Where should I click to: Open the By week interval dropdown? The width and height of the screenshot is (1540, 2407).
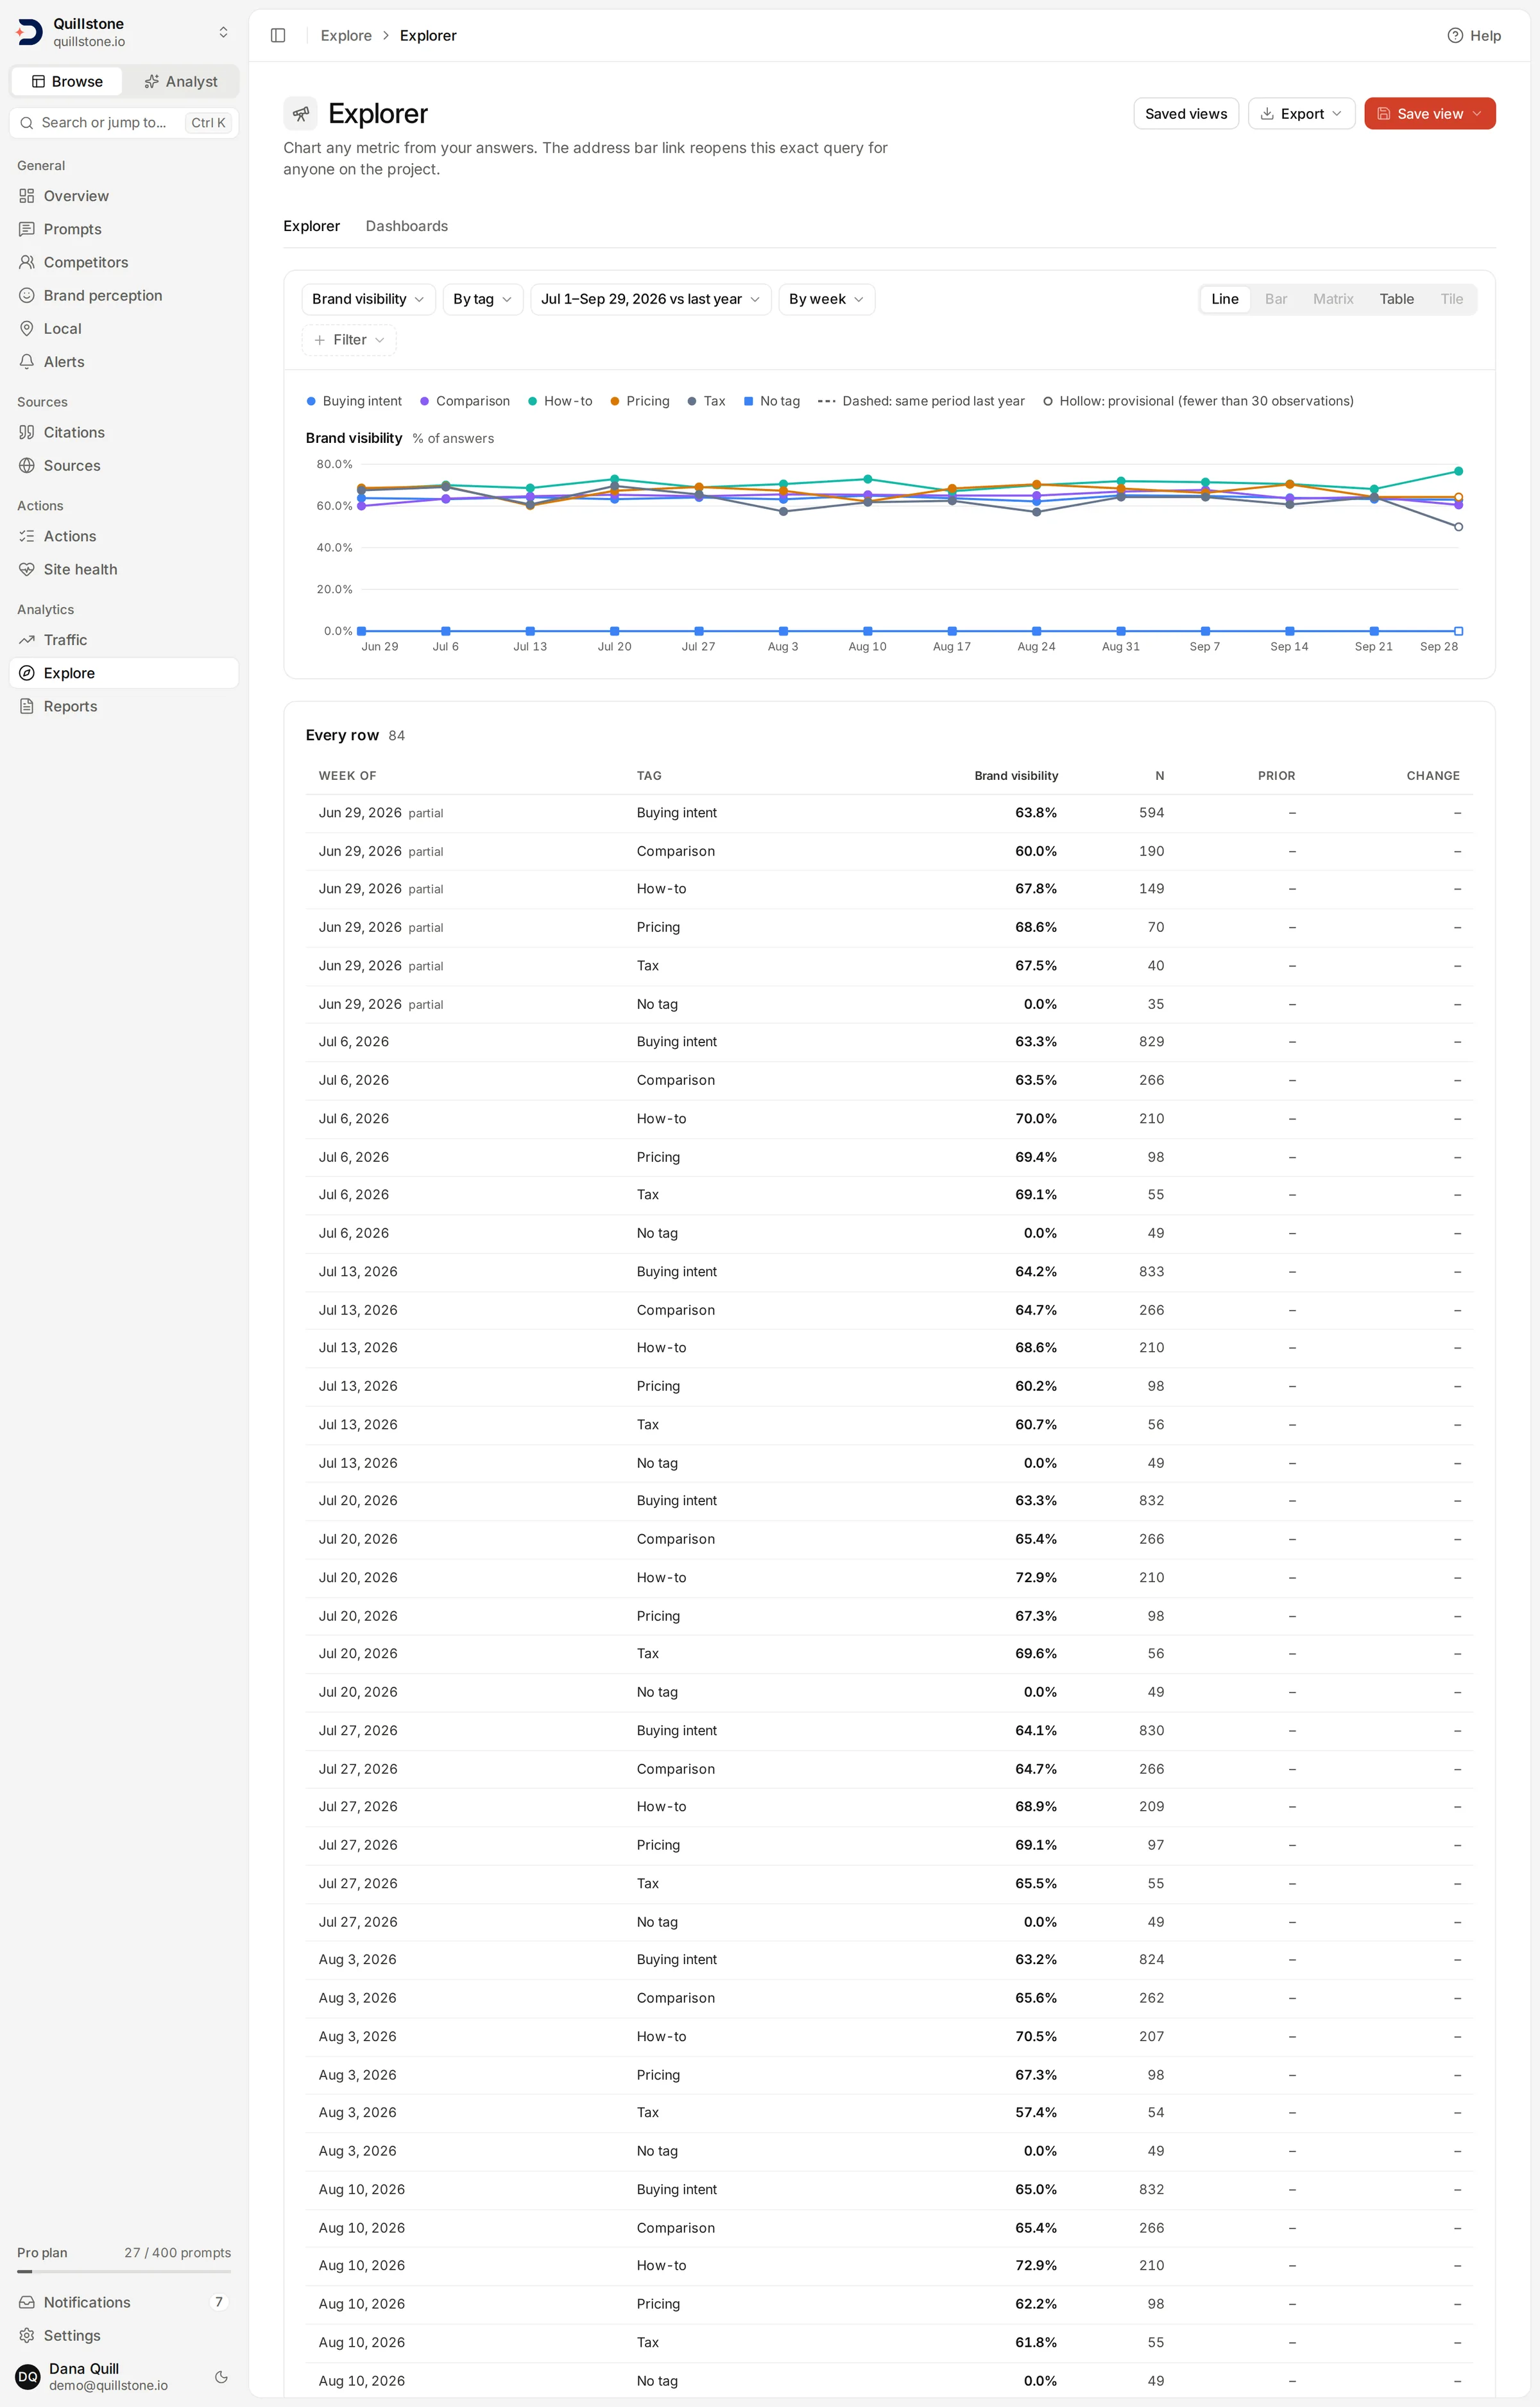click(x=826, y=299)
